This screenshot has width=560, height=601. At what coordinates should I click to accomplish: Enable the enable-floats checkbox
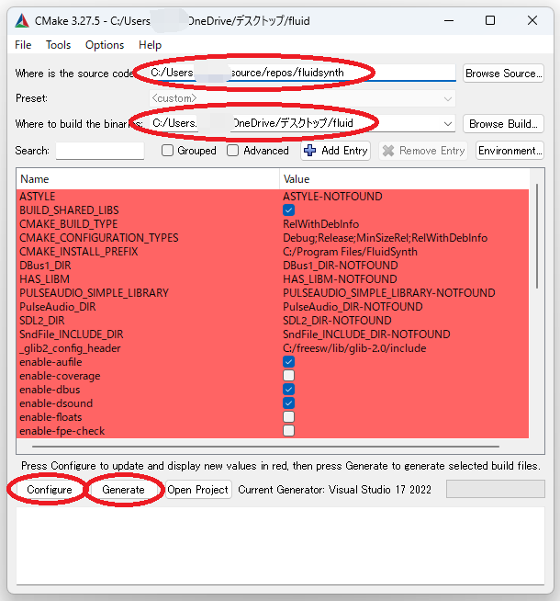(x=288, y=417)
